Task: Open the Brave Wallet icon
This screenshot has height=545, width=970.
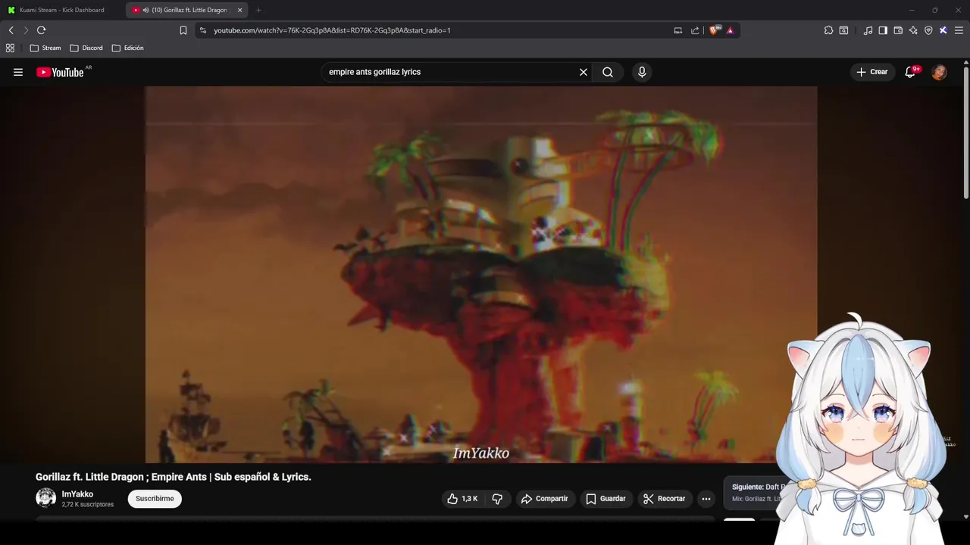Action: pos(898,30)
